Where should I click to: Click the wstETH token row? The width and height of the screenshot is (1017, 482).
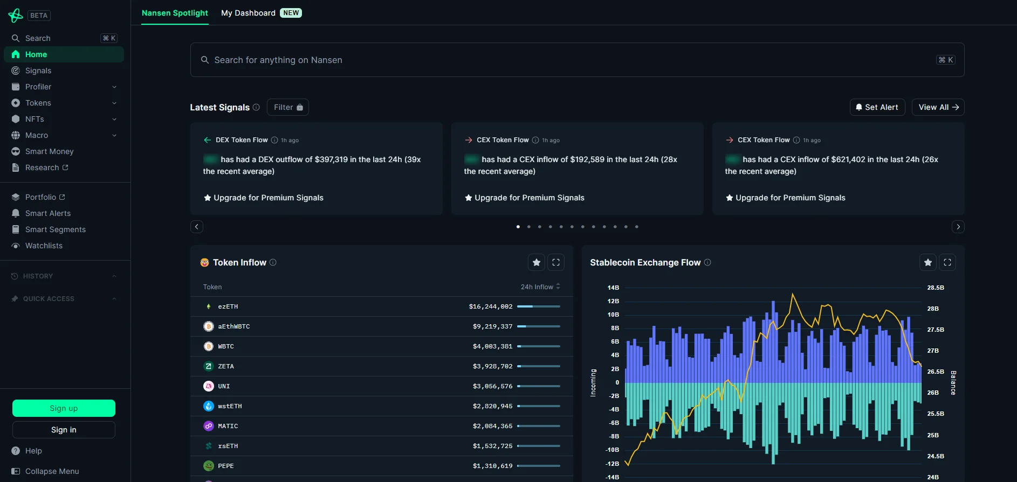(382, 406)
